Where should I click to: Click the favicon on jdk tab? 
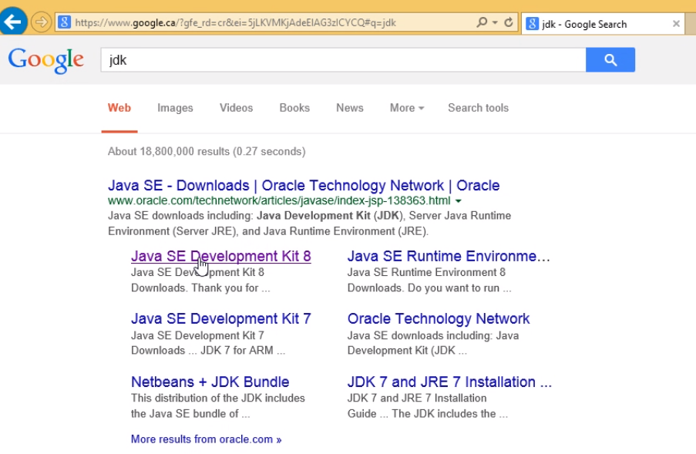(532, 24)
